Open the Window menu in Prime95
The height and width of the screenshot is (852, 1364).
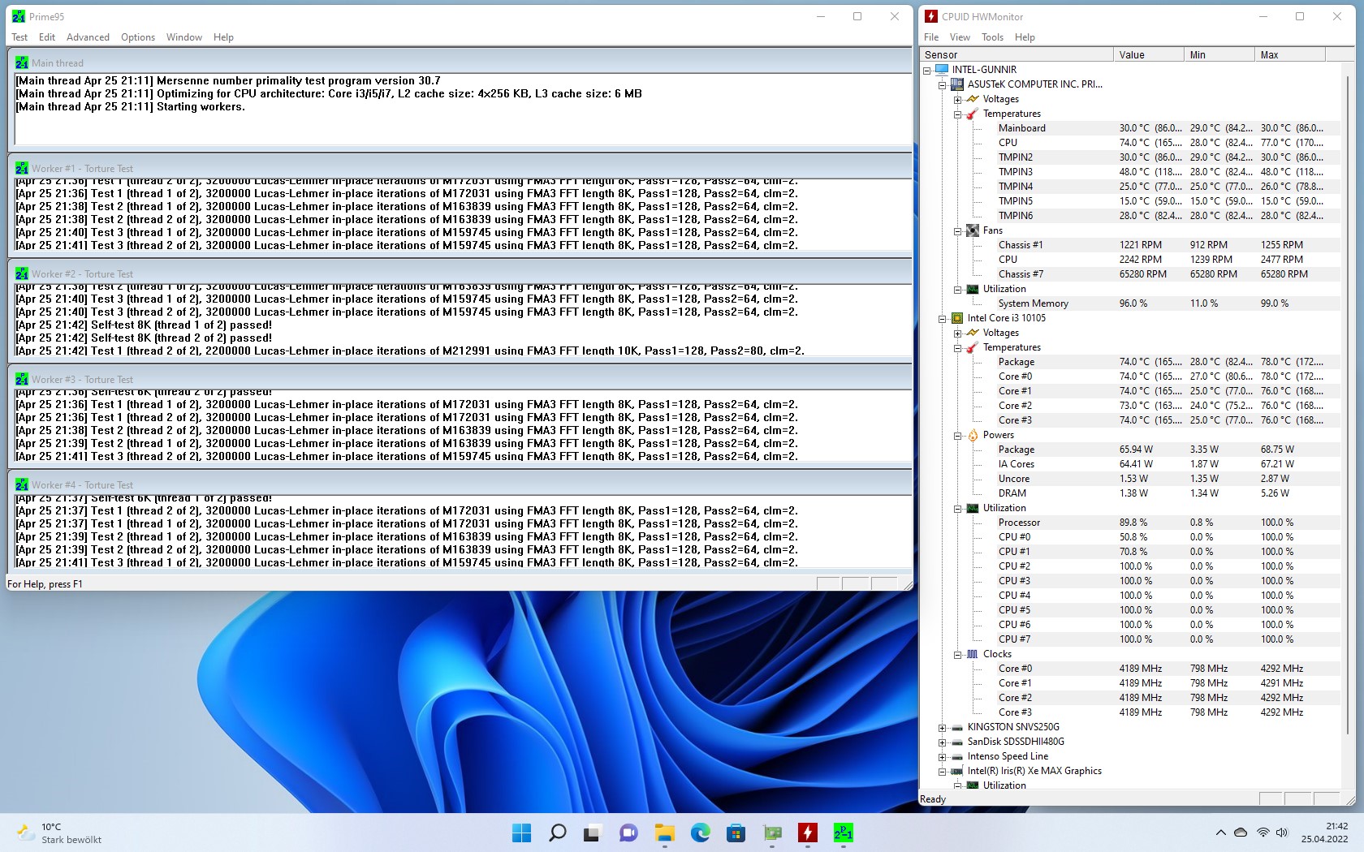point(184,37)
